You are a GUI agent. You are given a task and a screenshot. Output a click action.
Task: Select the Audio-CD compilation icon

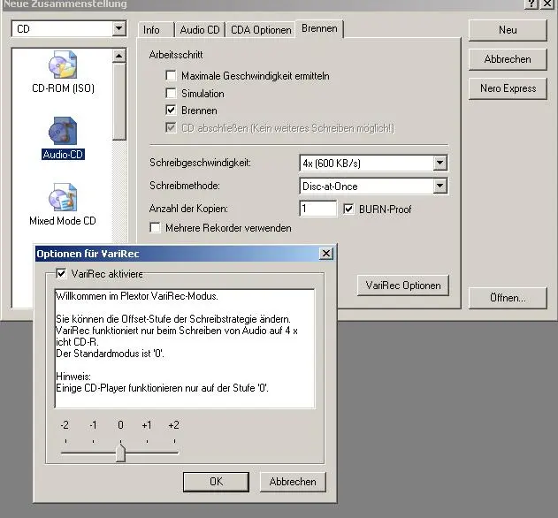click(63, 133)
